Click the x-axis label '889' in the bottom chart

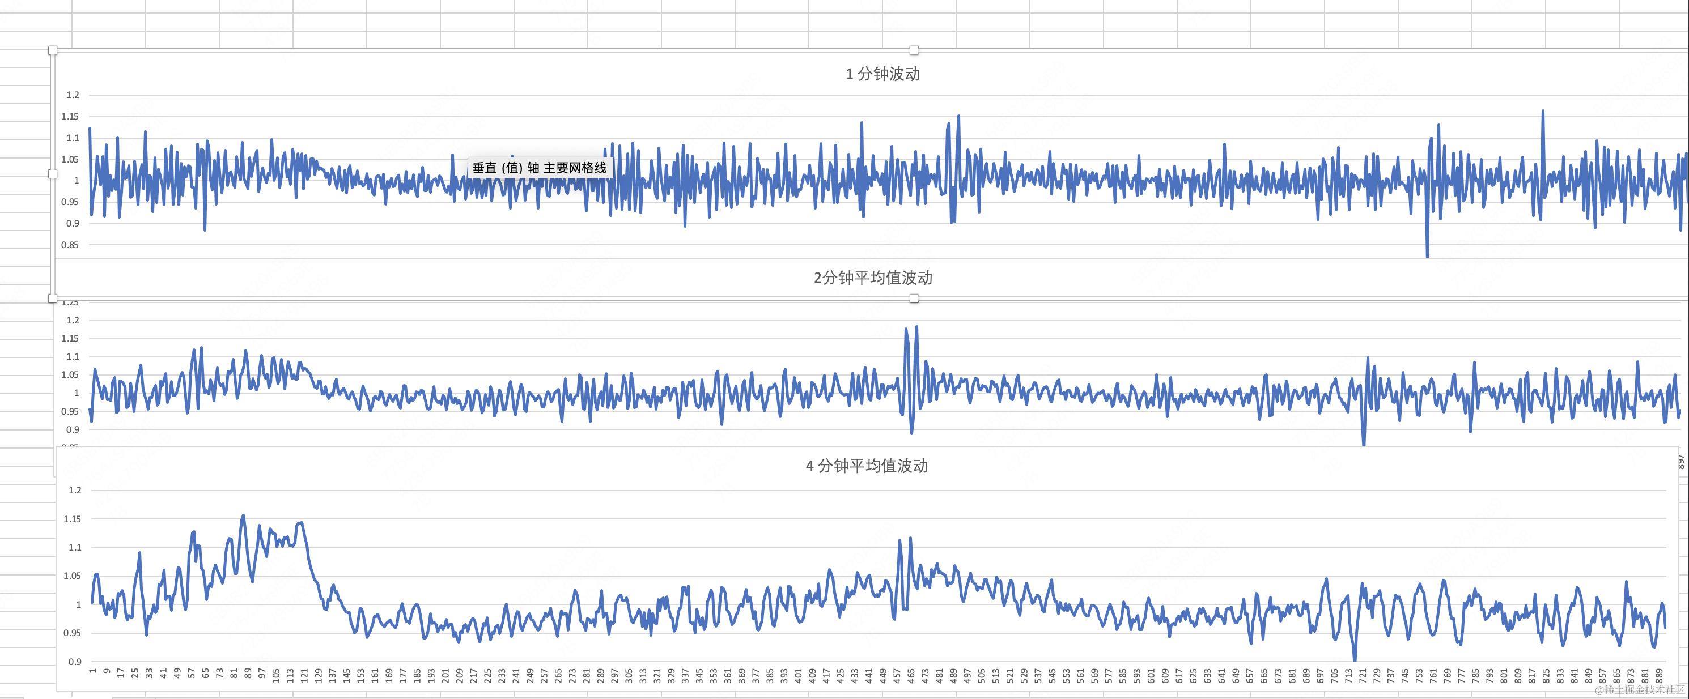[x=1659, y=675]
